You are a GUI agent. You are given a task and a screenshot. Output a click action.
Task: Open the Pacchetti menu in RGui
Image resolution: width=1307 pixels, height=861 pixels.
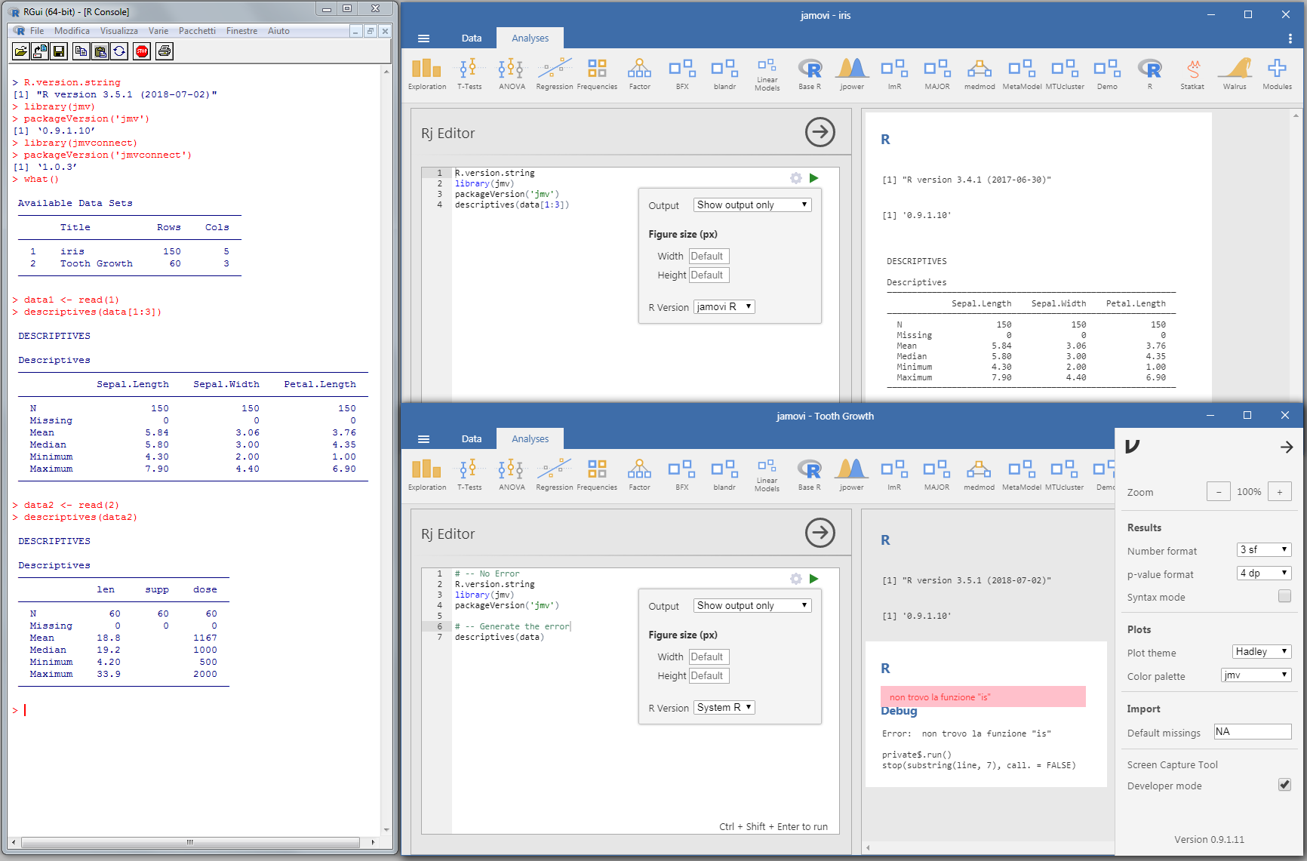point(197,31)
